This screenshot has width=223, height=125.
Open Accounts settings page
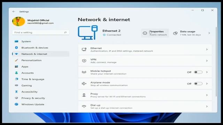click(41, 73)
